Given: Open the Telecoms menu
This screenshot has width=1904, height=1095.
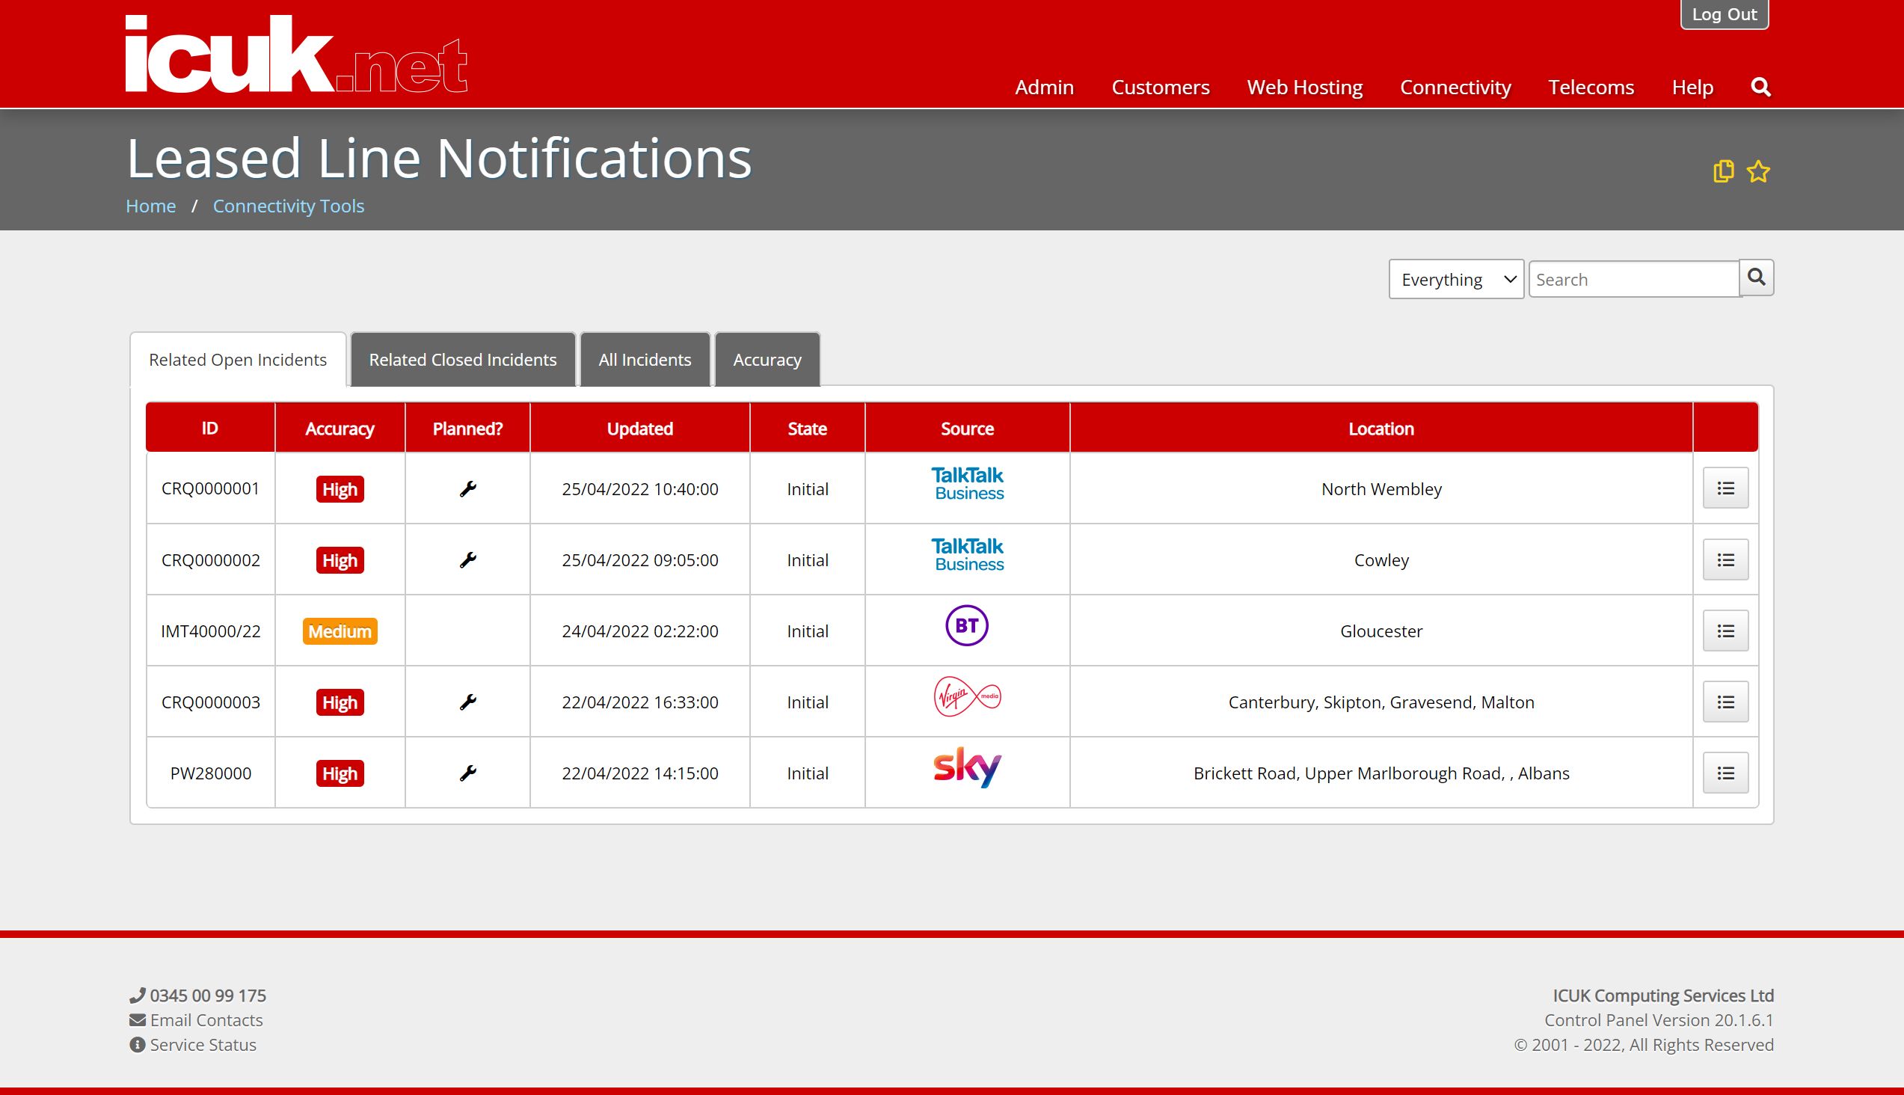Looking at the screenshot, I should point(1591,88).
